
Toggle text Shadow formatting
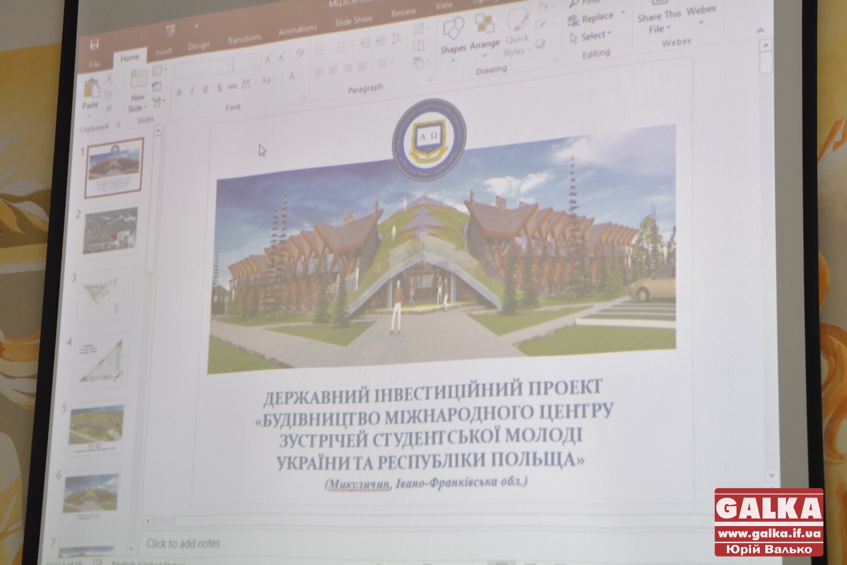(219, 88)
